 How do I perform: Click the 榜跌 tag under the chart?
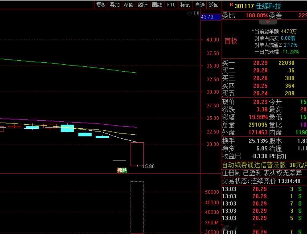122,170
